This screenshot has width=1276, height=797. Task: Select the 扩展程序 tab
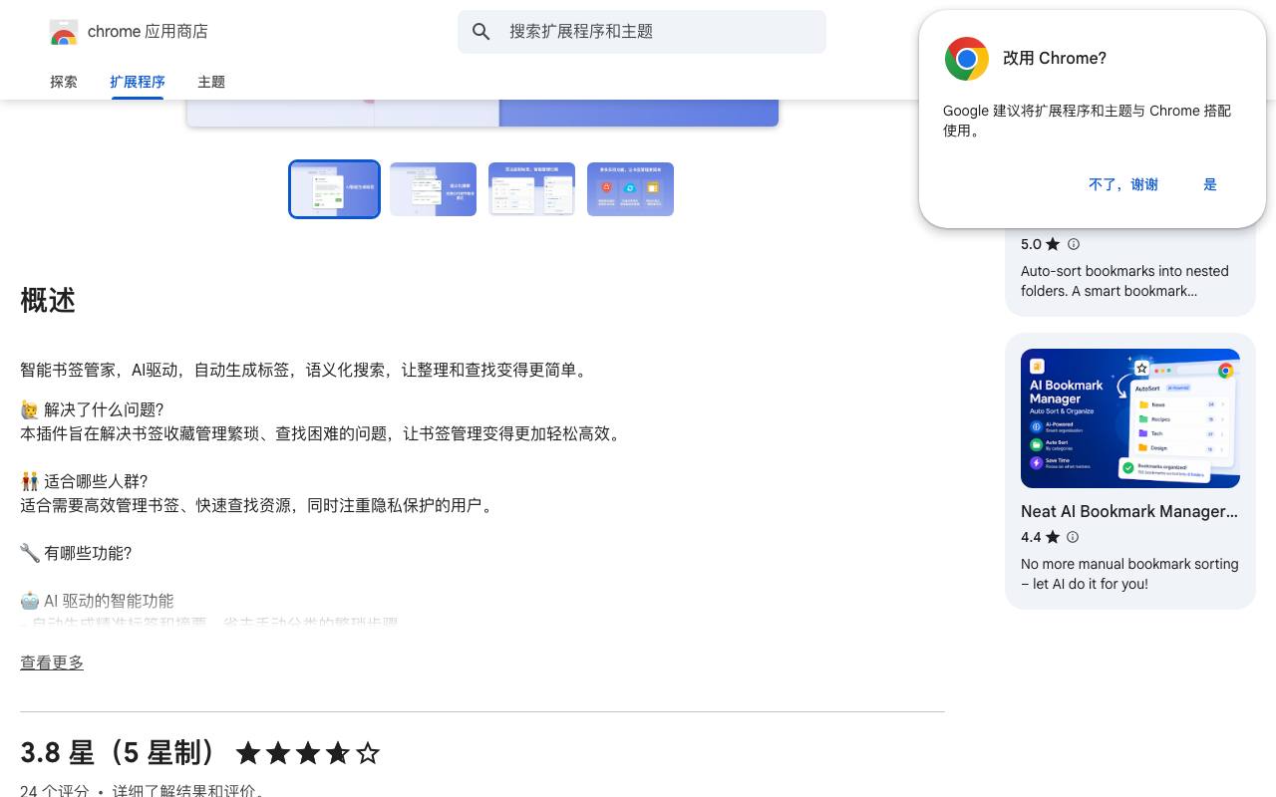(x=138, y=82)
